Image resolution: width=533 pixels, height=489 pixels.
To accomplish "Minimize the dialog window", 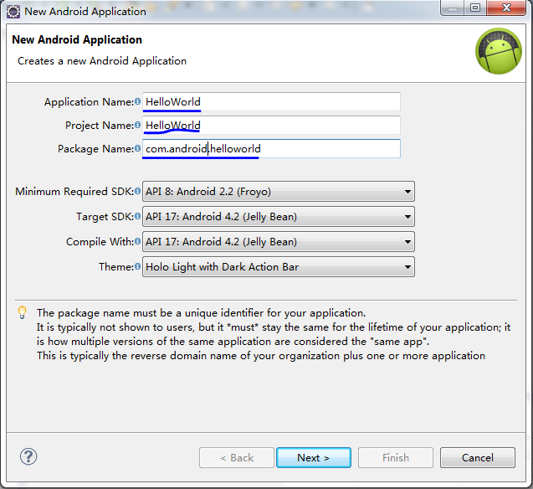I will click(x=453, y=8).
